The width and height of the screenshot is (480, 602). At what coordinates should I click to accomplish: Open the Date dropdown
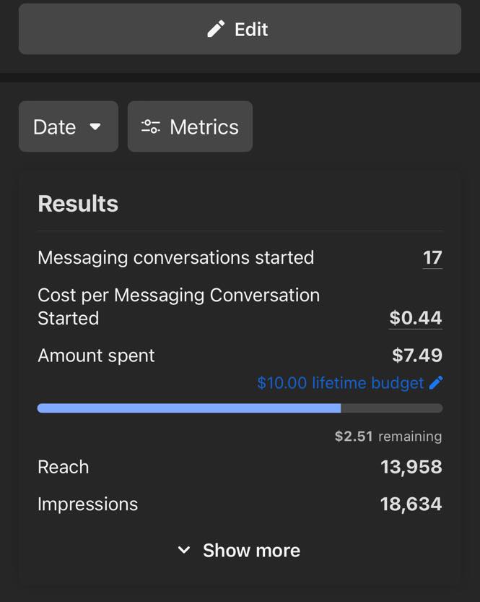68,127
